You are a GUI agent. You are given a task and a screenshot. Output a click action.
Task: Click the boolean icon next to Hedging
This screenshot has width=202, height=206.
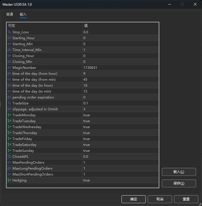point(9,180)
